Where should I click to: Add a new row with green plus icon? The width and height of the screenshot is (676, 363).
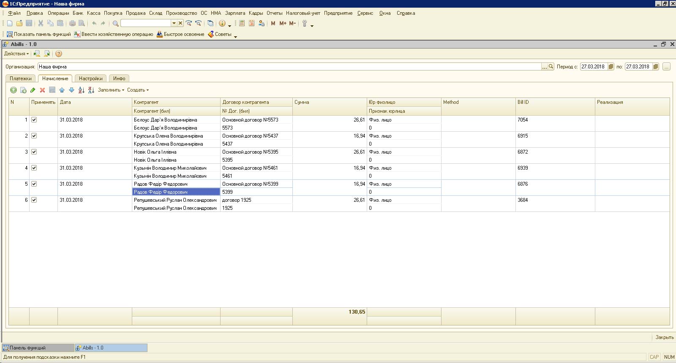[14, 90]
